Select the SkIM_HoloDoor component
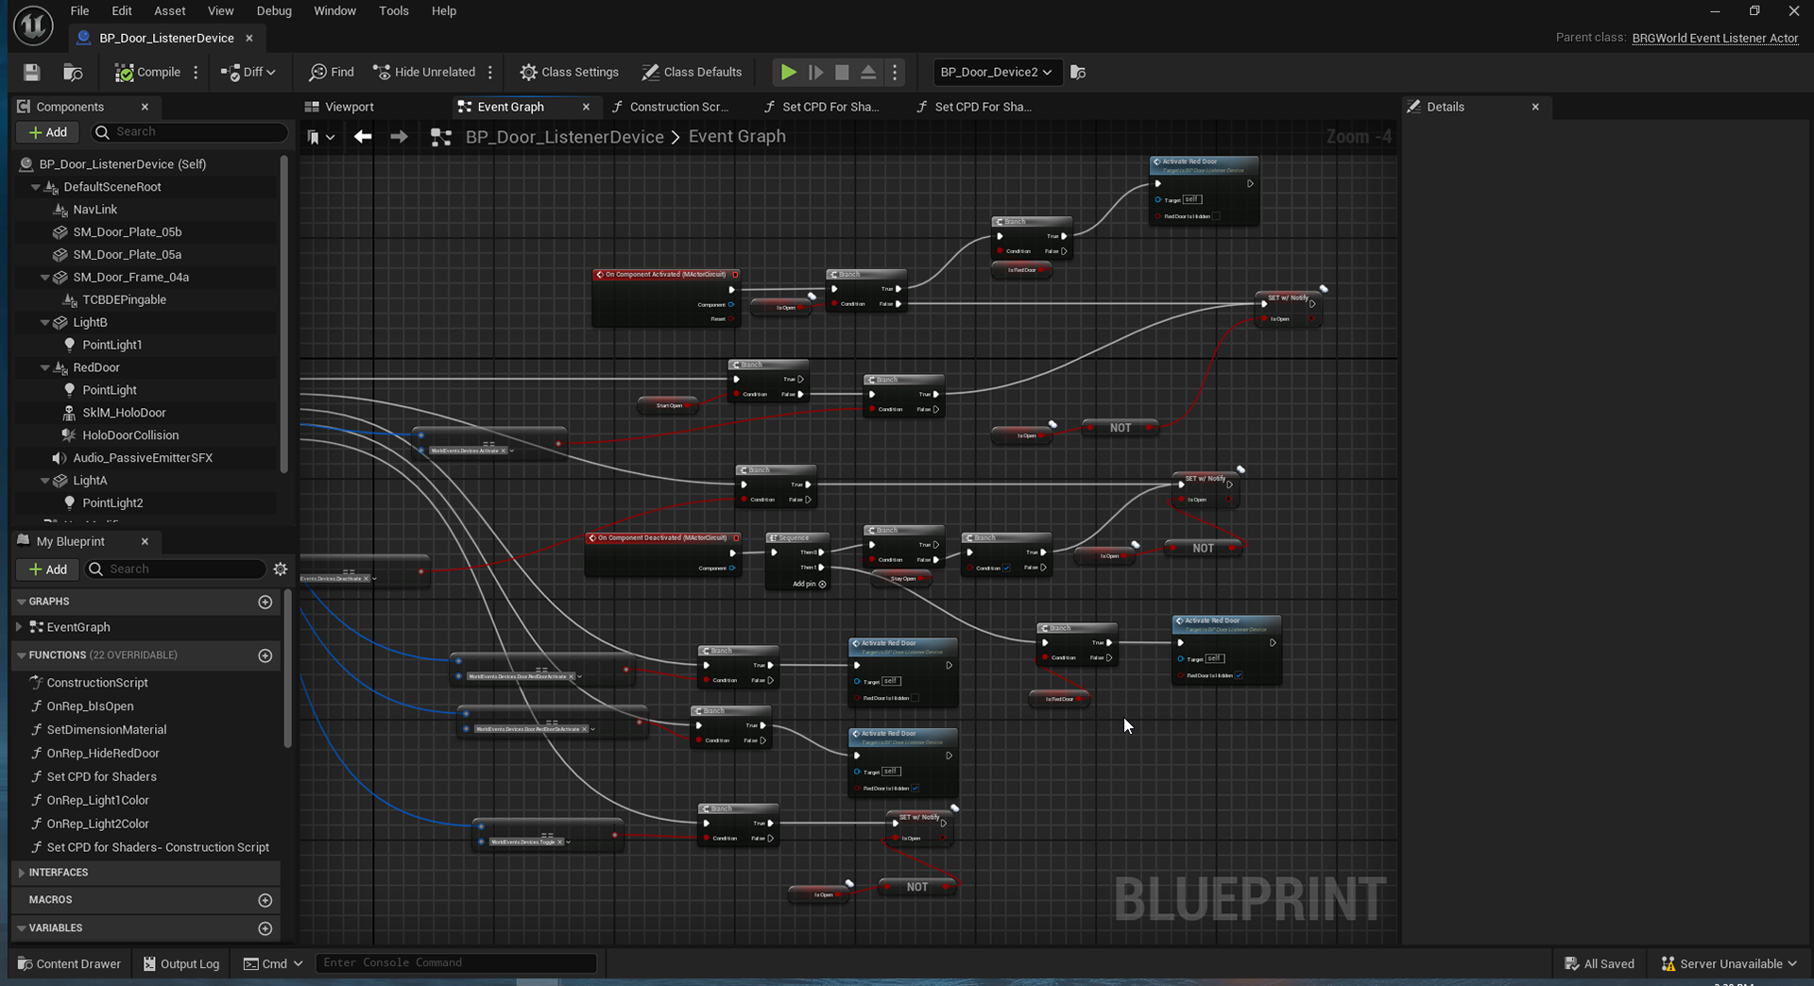Screen dimensions: 1814x986 pos(124,413)
